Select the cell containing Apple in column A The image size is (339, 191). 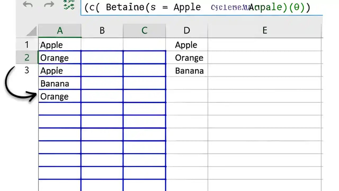coord(60,45)
